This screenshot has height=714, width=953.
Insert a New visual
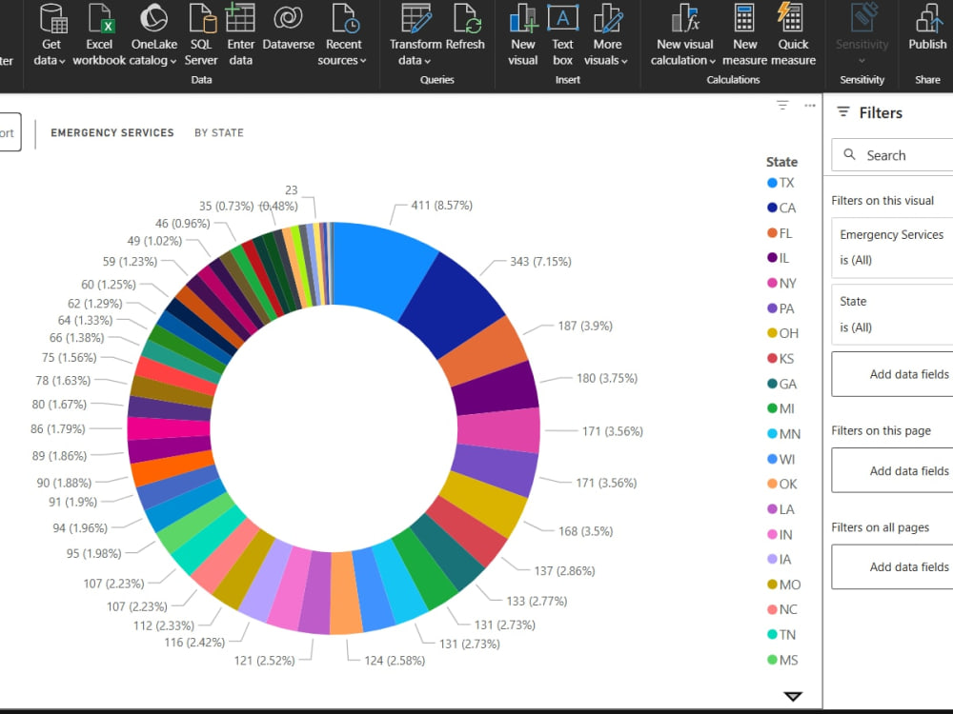522,35
